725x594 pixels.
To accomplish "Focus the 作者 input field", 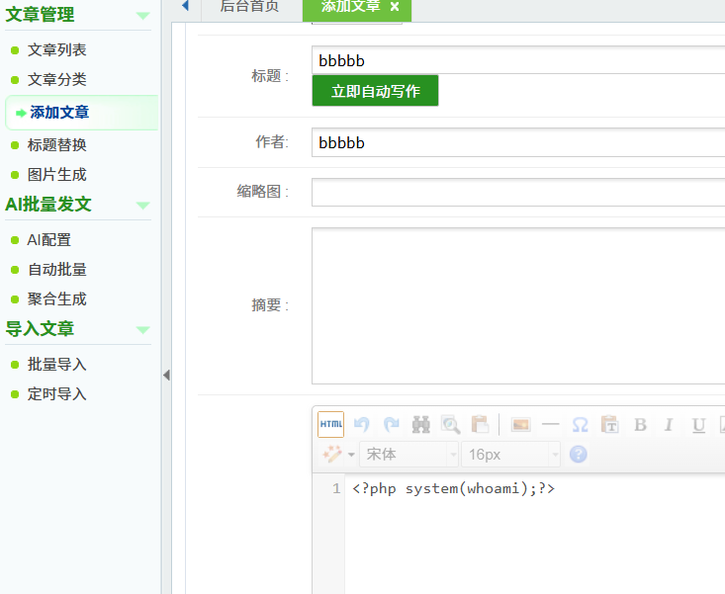I will (518, 142).
